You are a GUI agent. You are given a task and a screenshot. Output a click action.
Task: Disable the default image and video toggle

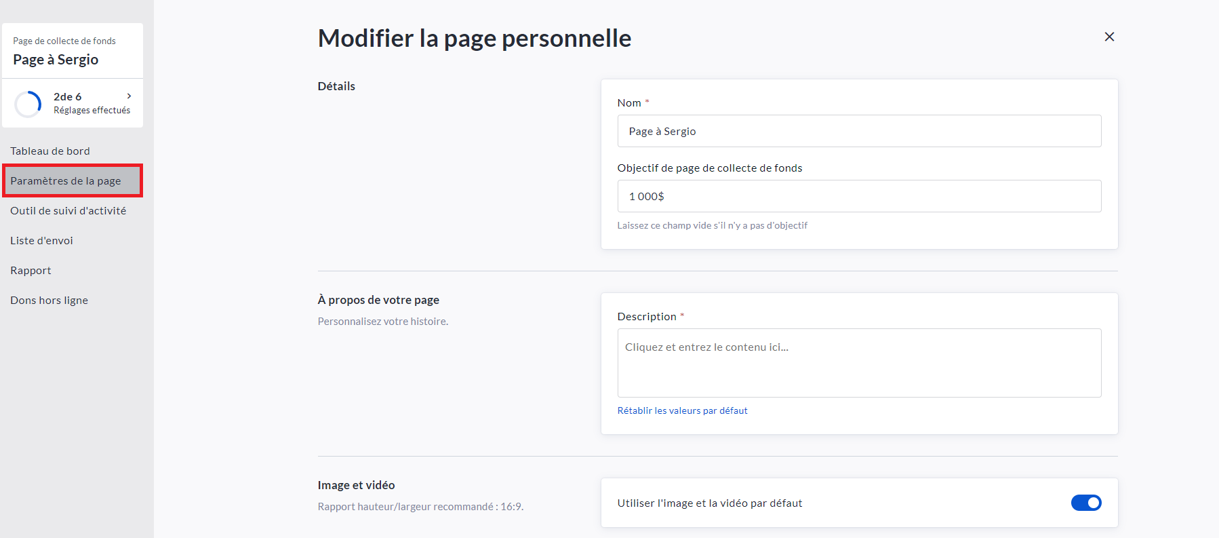pyautogui.click(x=1085, y=503)
